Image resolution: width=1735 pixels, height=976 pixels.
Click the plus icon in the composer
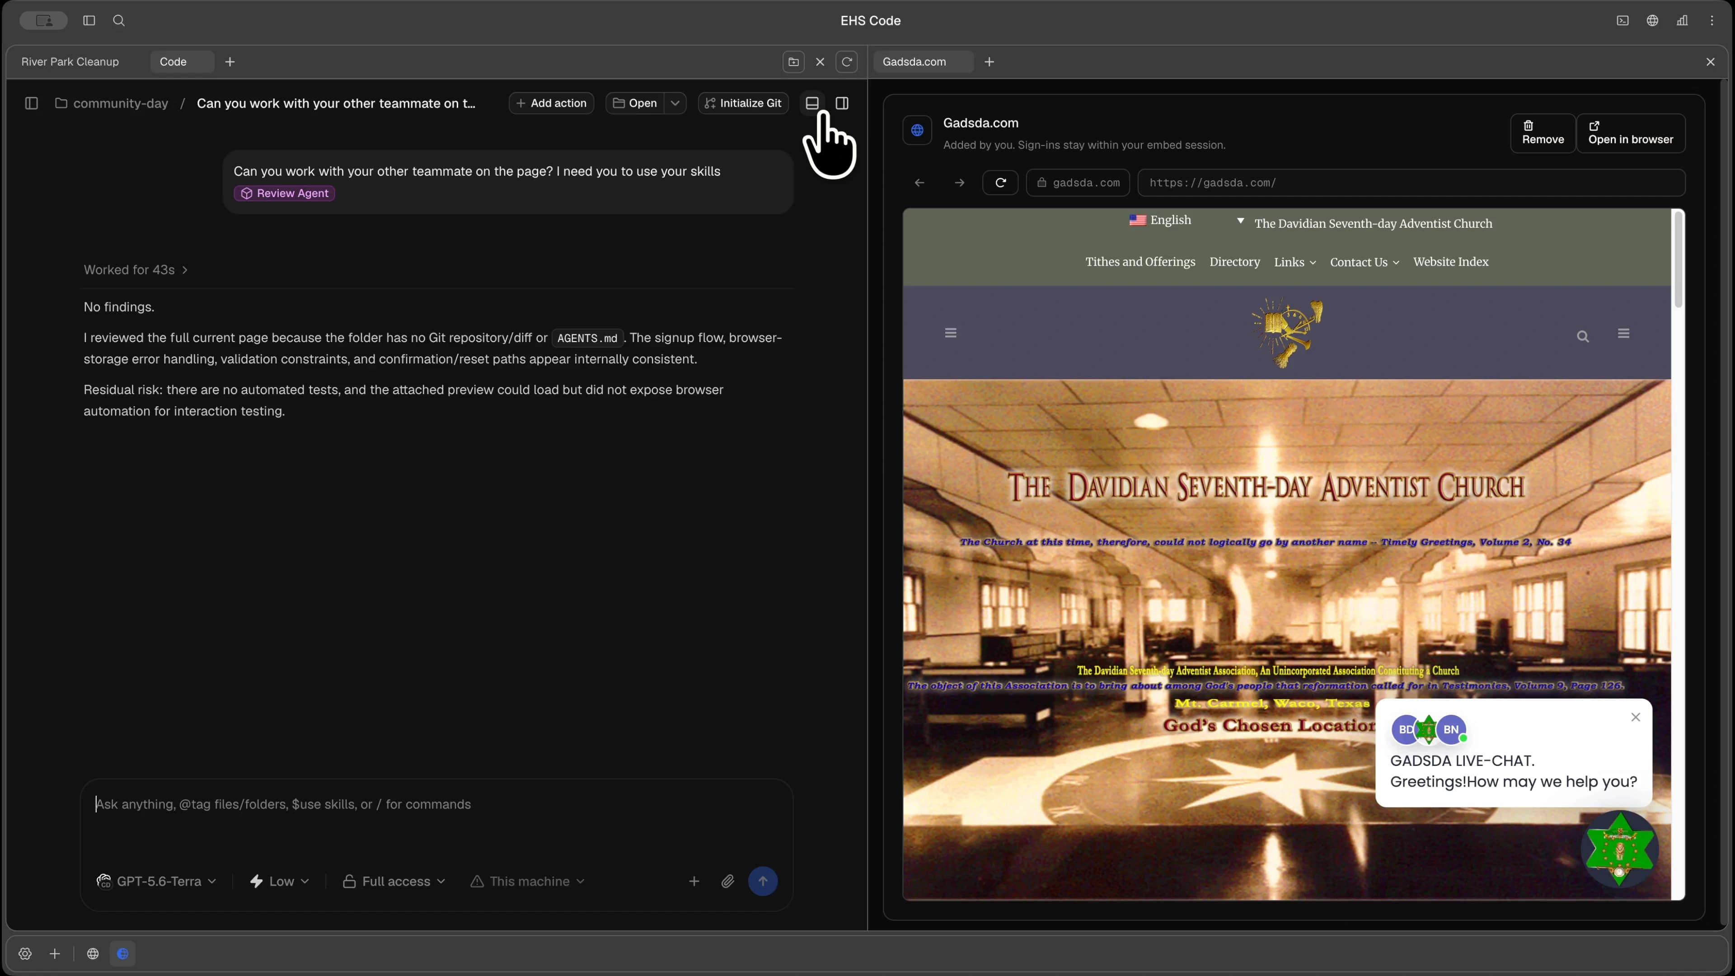click(x=694, y=881)
